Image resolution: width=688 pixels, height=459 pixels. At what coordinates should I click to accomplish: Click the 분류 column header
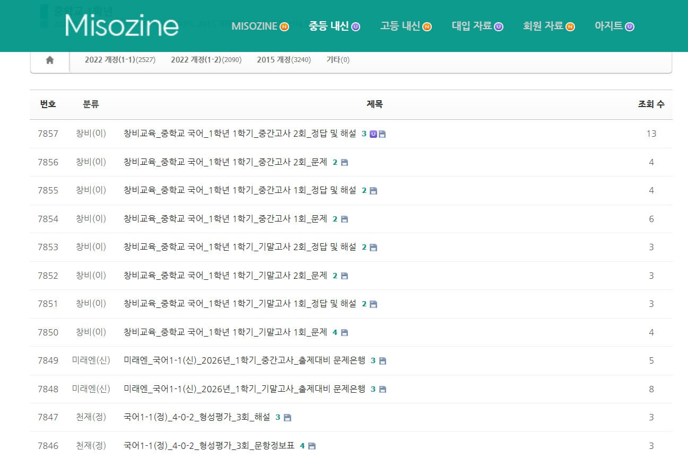click(x=91, y=104)
